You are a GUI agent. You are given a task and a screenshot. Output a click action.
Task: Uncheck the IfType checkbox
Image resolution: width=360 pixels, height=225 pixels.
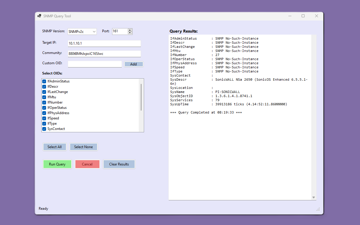tap(44, 124)
